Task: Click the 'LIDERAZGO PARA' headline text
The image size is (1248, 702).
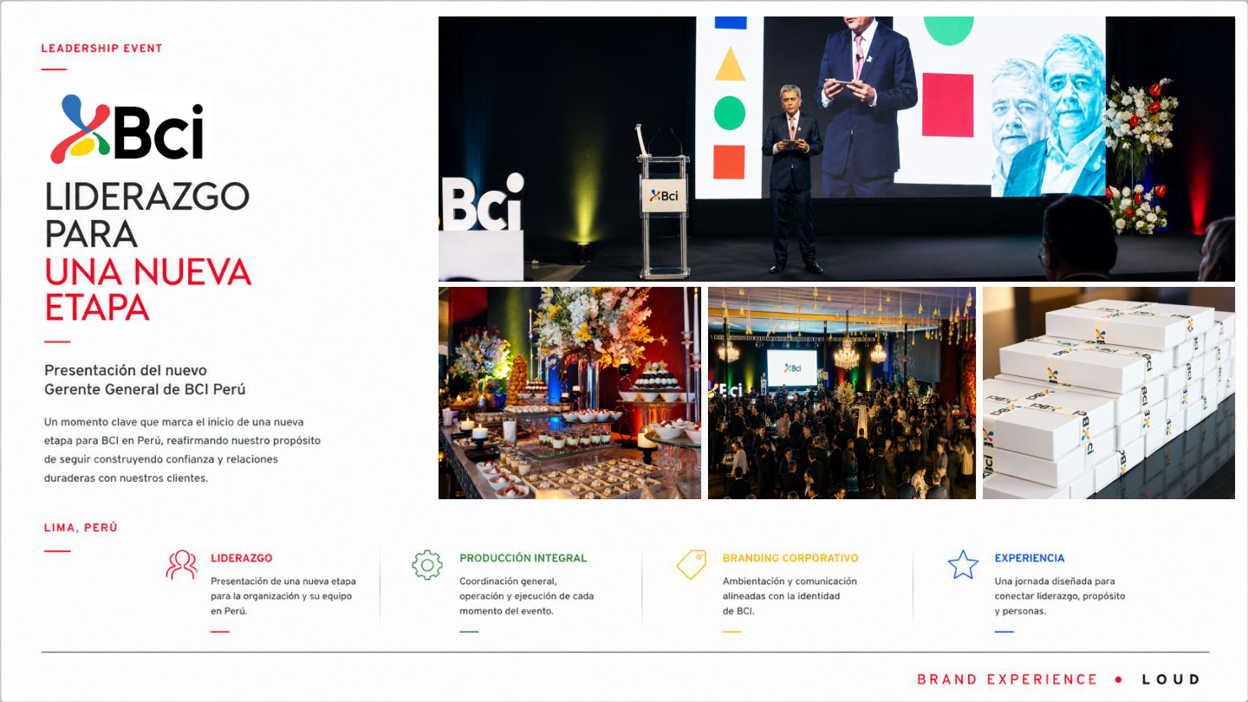Action: pos(146,215)
